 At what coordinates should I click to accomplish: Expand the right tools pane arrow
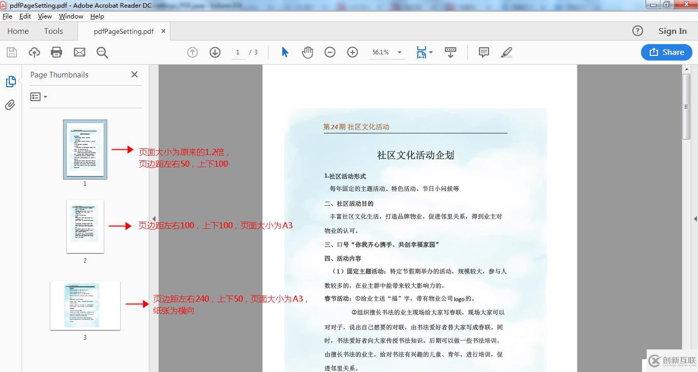pyautogui.click(x=695, y=219)
